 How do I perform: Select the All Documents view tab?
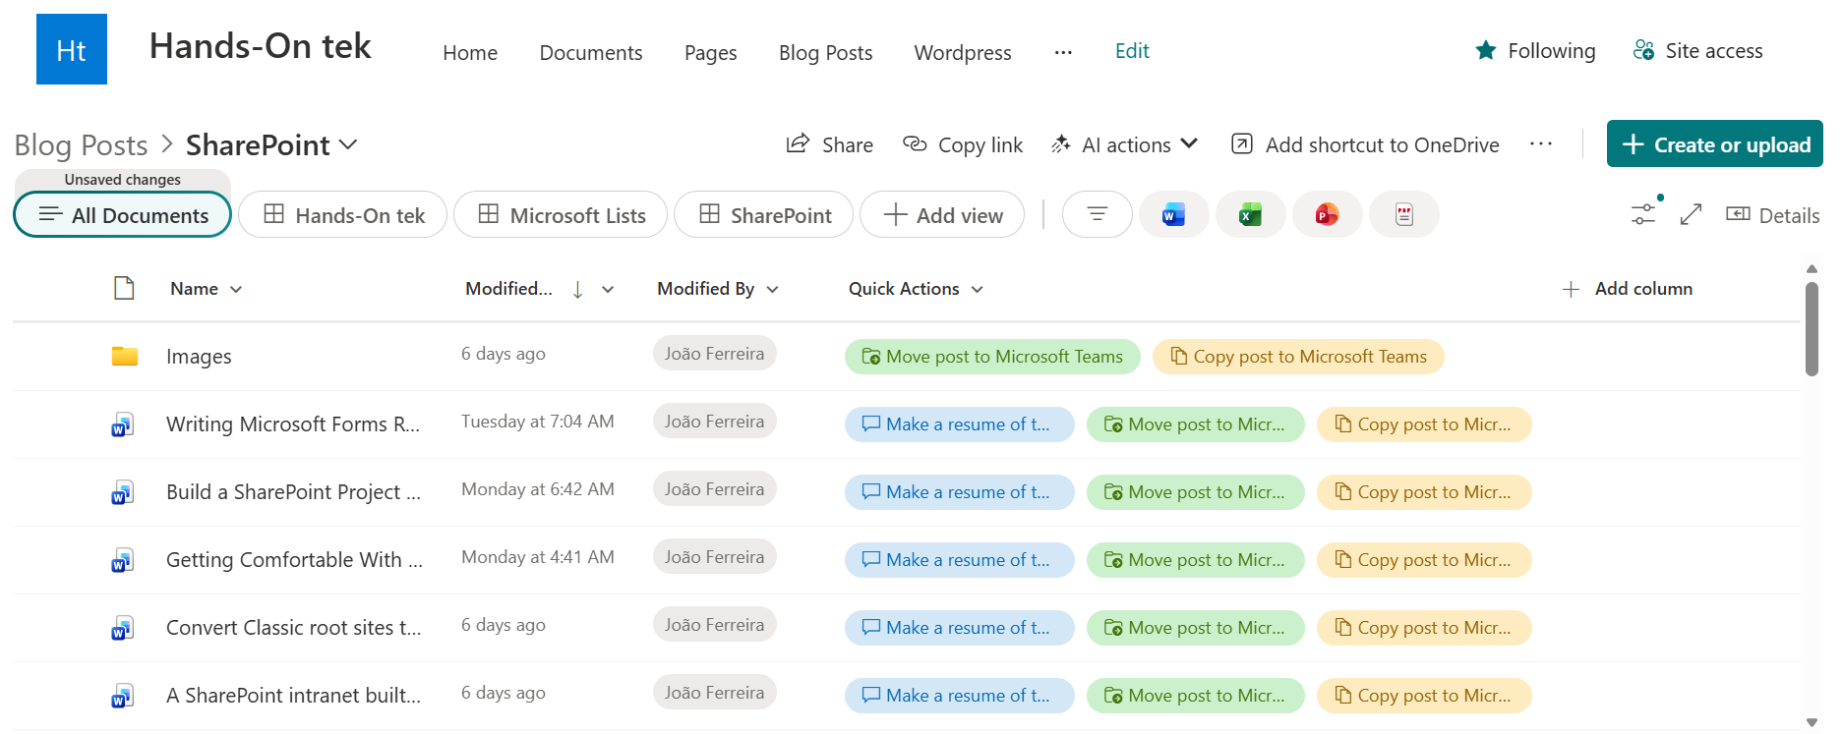(x=123, y=214)
